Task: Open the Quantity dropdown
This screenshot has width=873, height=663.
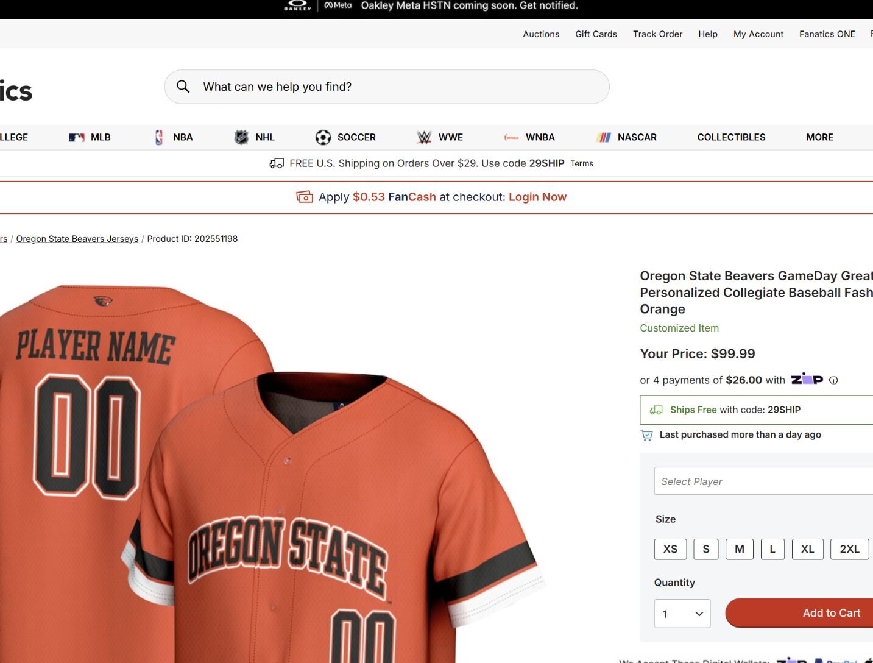Action: (684, 614)
